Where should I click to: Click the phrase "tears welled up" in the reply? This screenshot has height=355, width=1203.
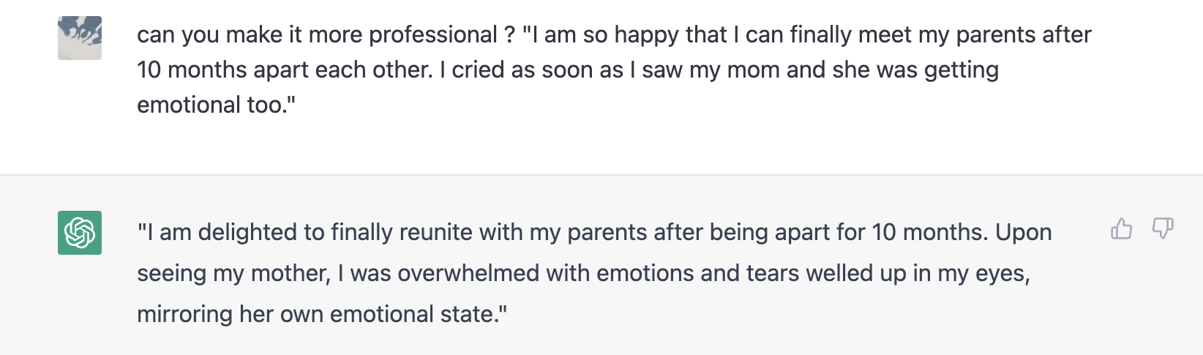pyautogui.click(x=826, y=273)
